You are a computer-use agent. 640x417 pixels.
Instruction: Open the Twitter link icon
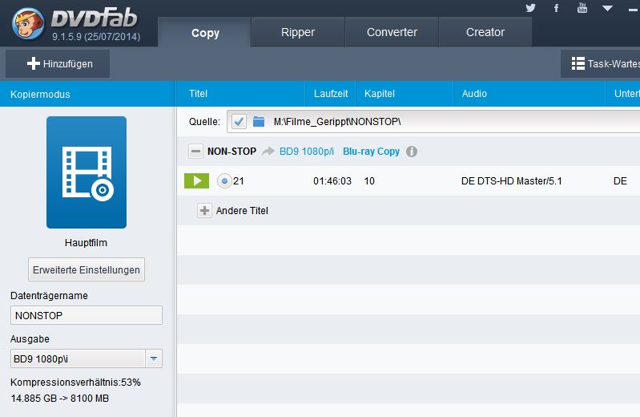pos(530,8)
